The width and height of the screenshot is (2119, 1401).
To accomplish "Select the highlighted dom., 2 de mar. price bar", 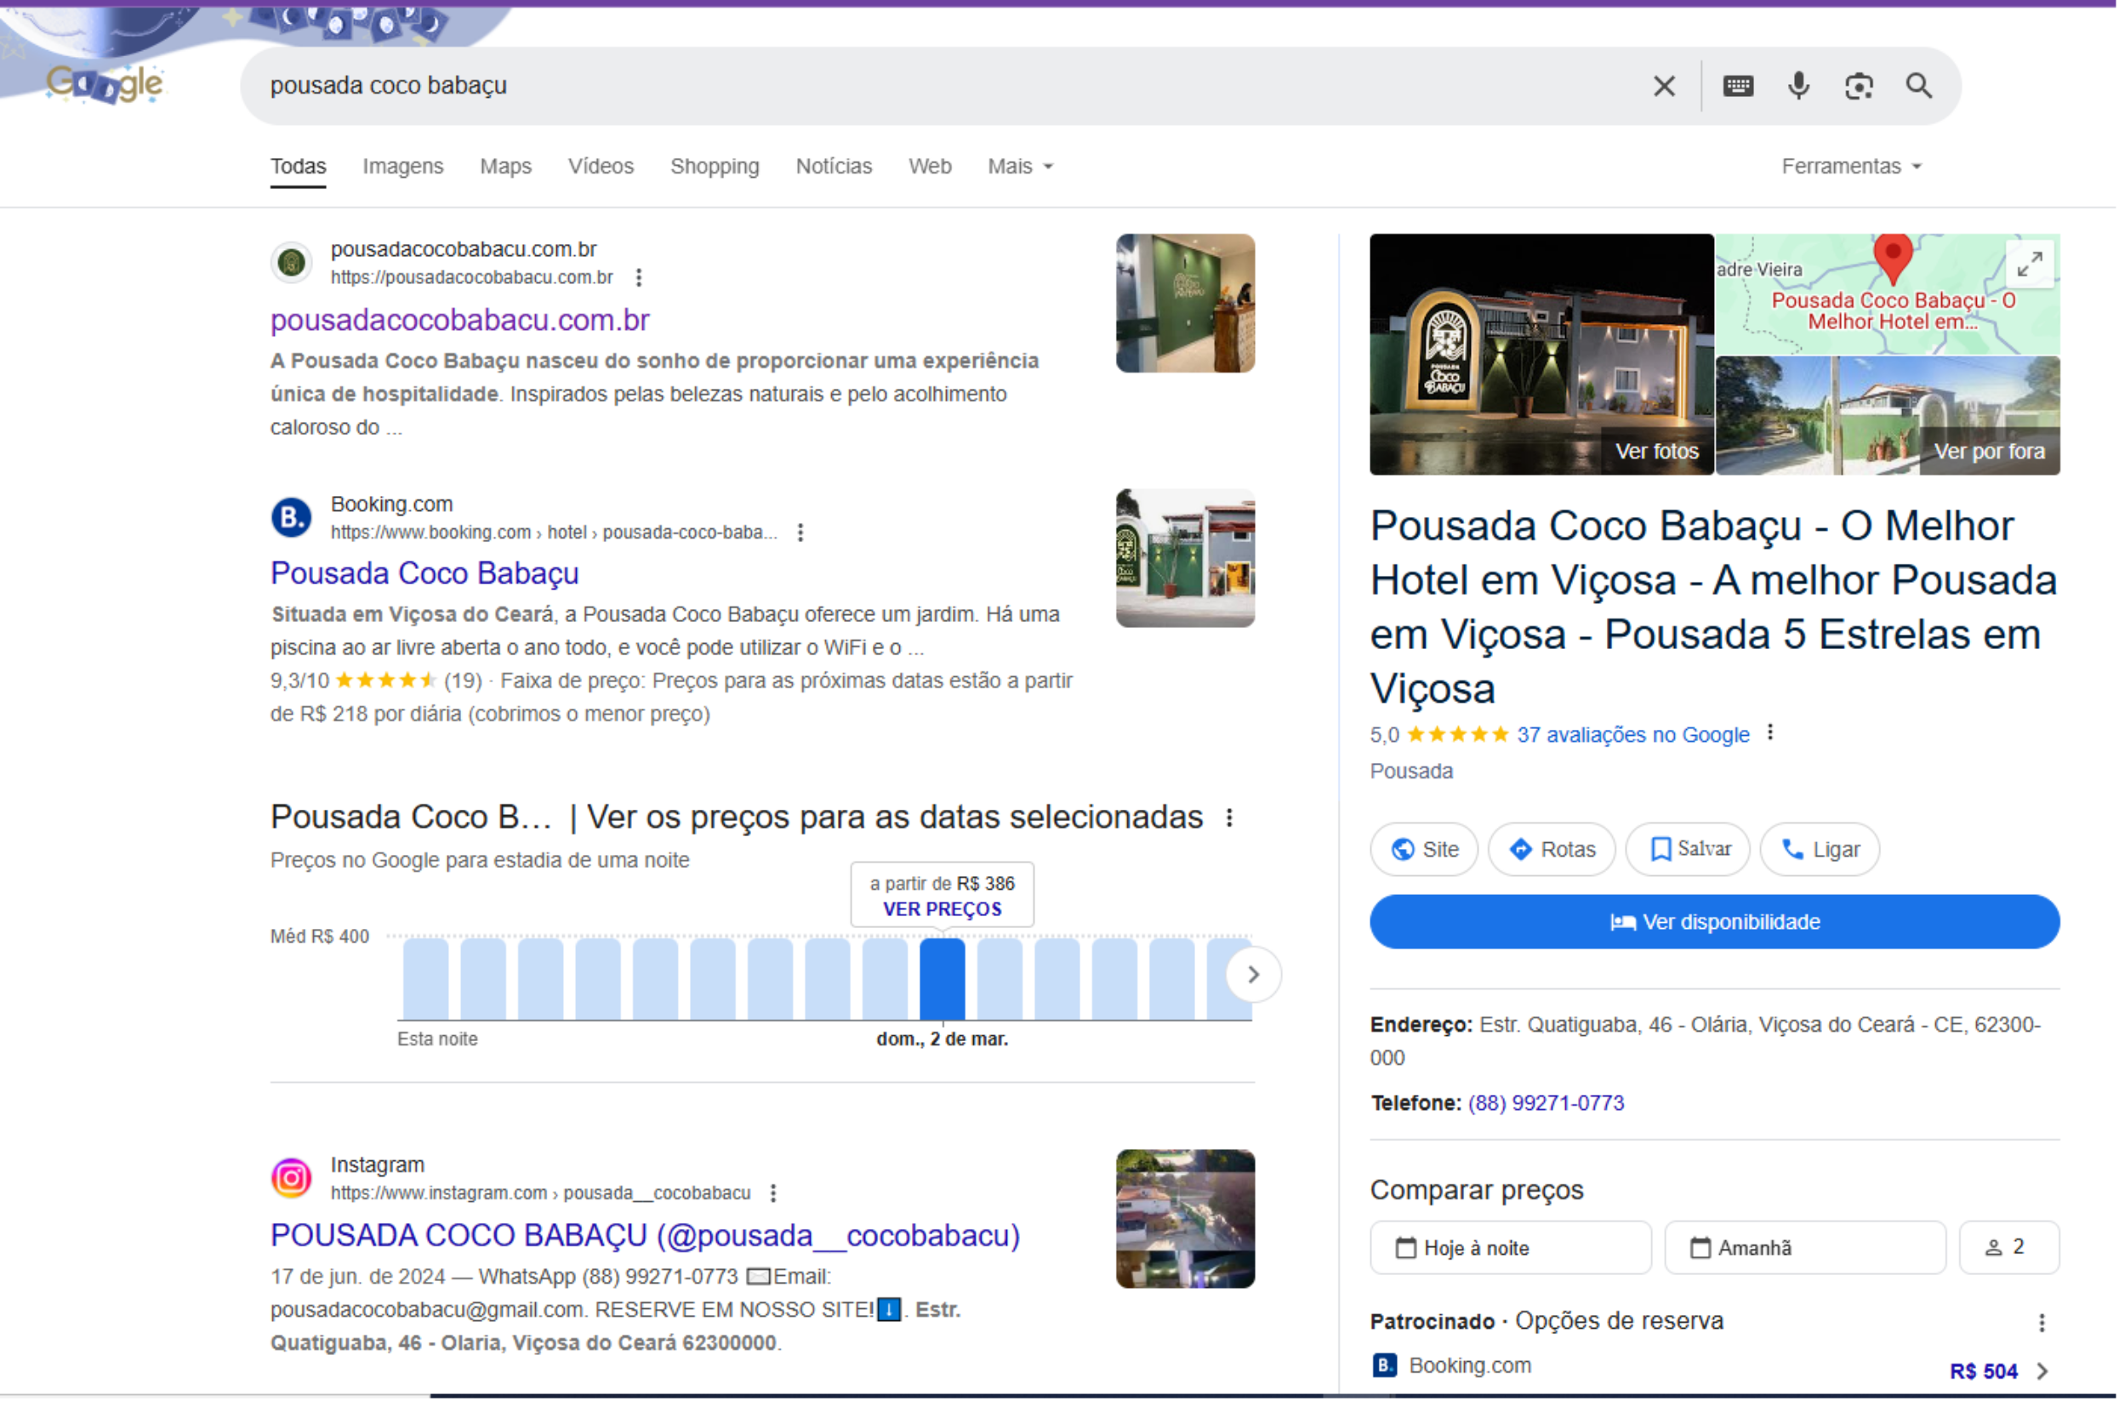I will click(x=943, y=979).
